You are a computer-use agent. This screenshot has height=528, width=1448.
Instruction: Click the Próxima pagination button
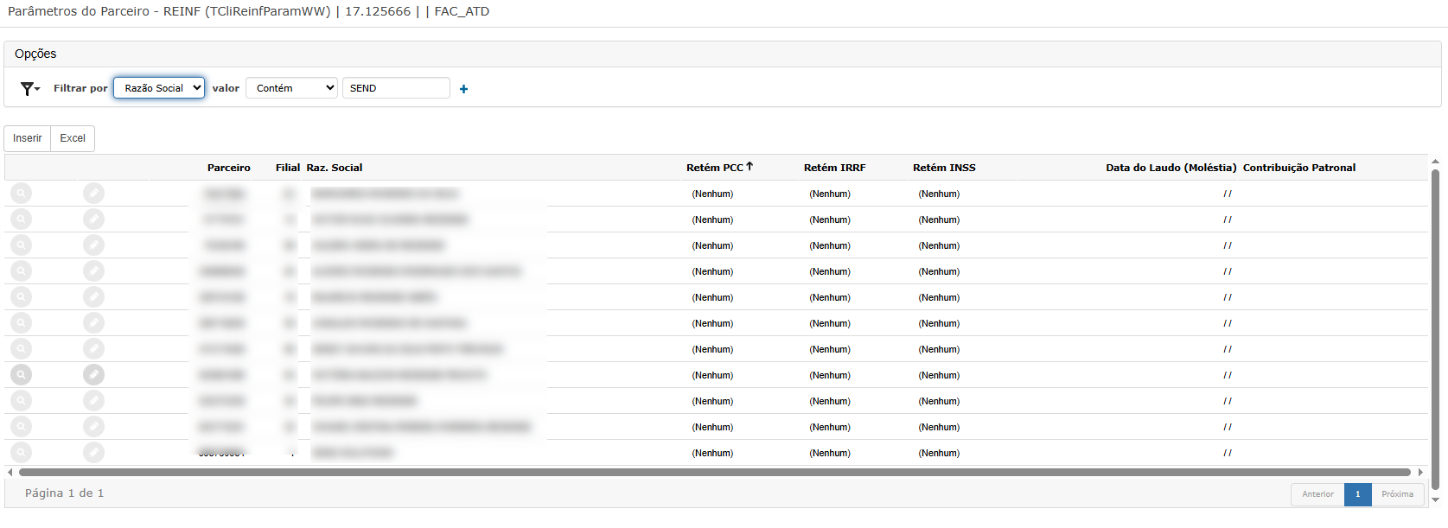pyautogui.click(x=1397, y=494)
